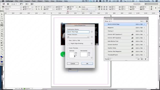Select the Free Transform tool
The image size is (160, 90).
pos(2,41)
